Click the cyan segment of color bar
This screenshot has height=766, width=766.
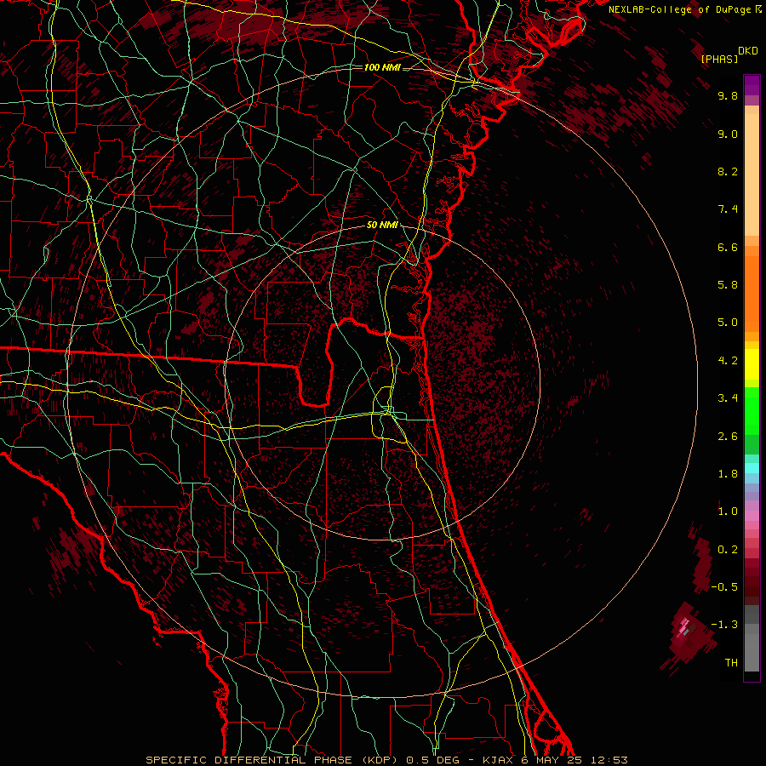(752, 468)
